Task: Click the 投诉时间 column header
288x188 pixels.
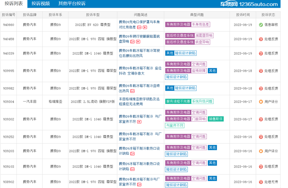Action: tap(243, 15)
